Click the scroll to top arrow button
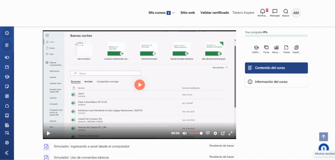This screenshot has width=335, height=160. pyautogui.click(x=324, y=137)
